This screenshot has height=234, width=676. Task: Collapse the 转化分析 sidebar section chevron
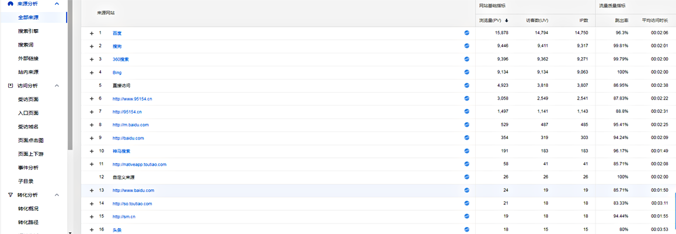[57, 195]
